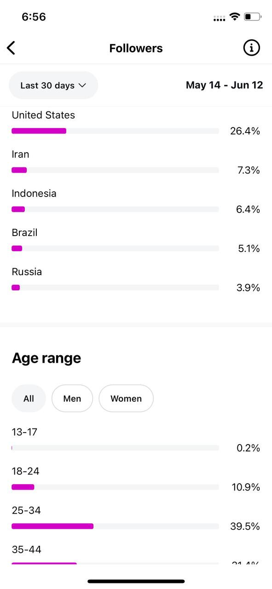Tap the back arrow icon
The height and width of the screenshot is (589, 272).
(11, 48)
